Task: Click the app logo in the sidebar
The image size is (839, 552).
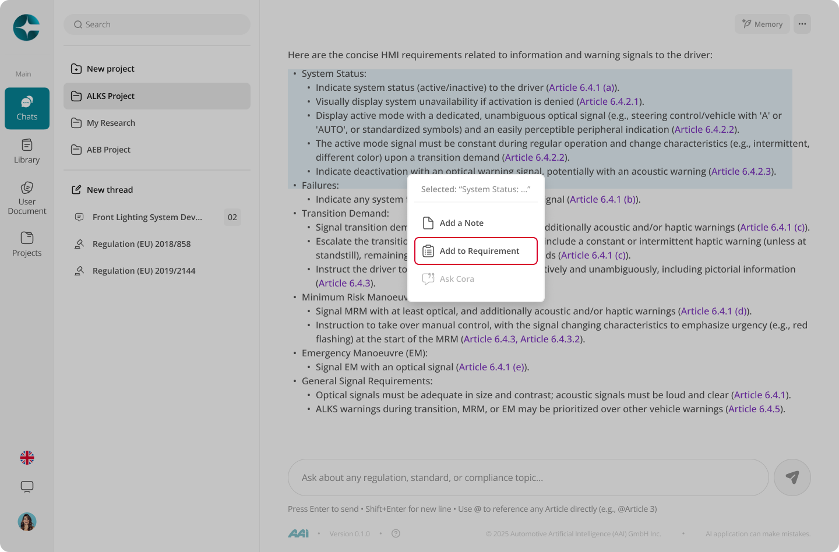Action: pos(27,27)
